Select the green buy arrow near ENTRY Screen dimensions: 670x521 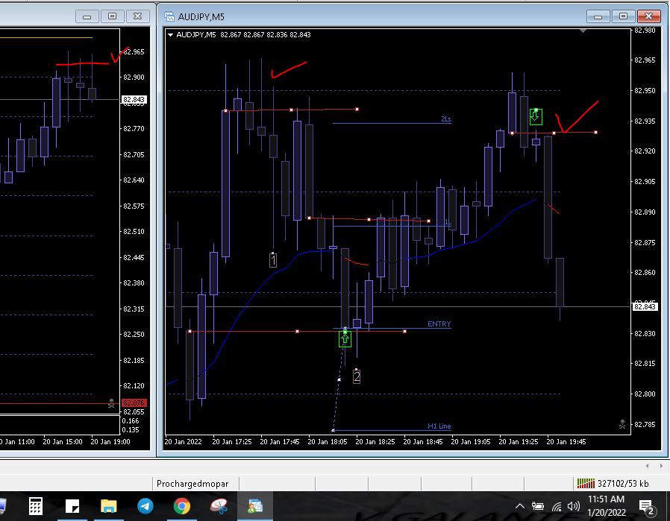pos(345,339)
